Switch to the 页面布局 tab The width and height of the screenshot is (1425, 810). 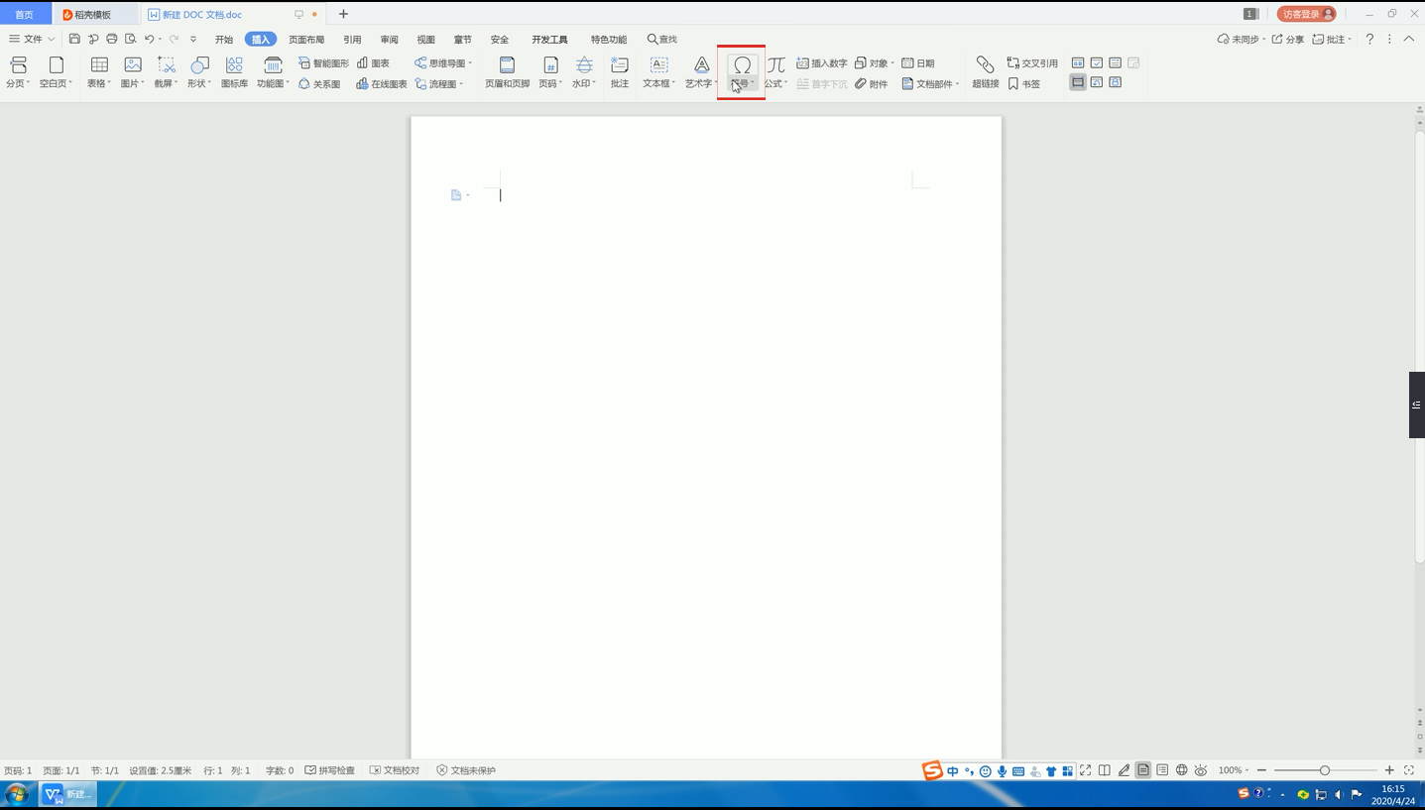pyautogui.click(x=306, y=40)
